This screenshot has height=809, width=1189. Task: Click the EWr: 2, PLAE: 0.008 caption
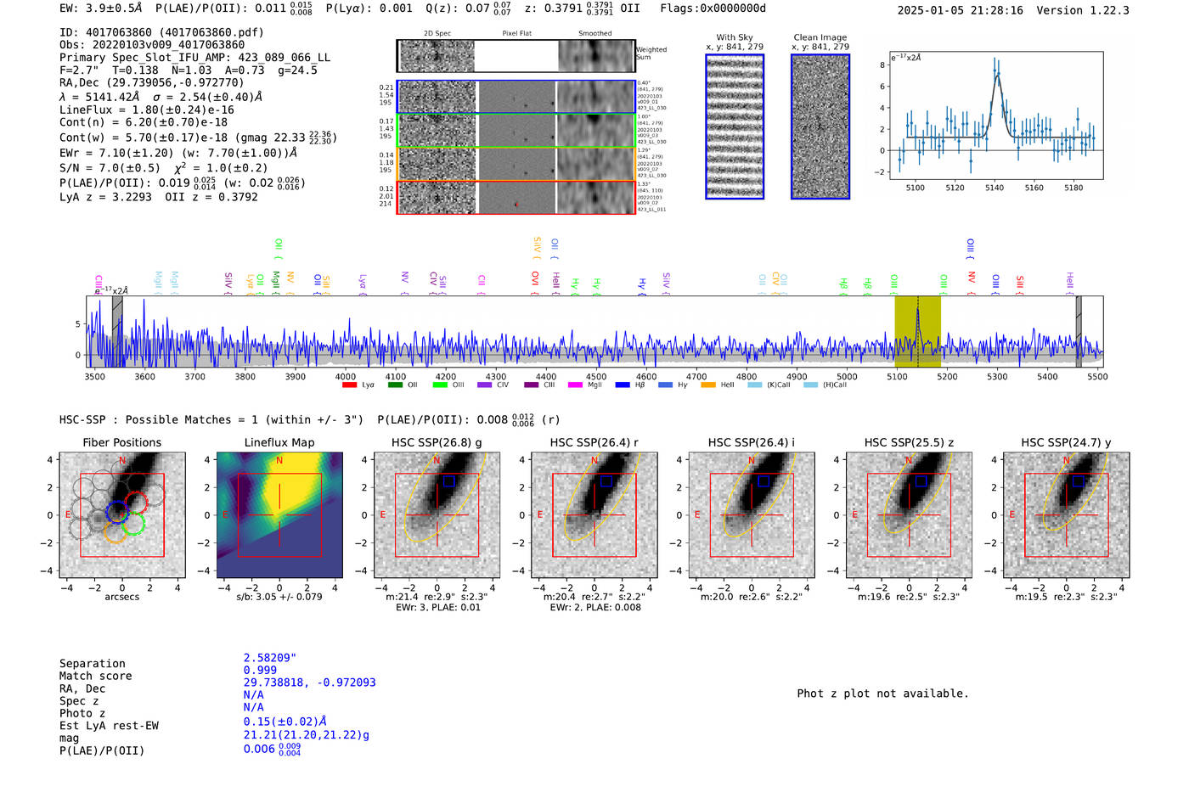pyautogui.click(x=595, y=608)
